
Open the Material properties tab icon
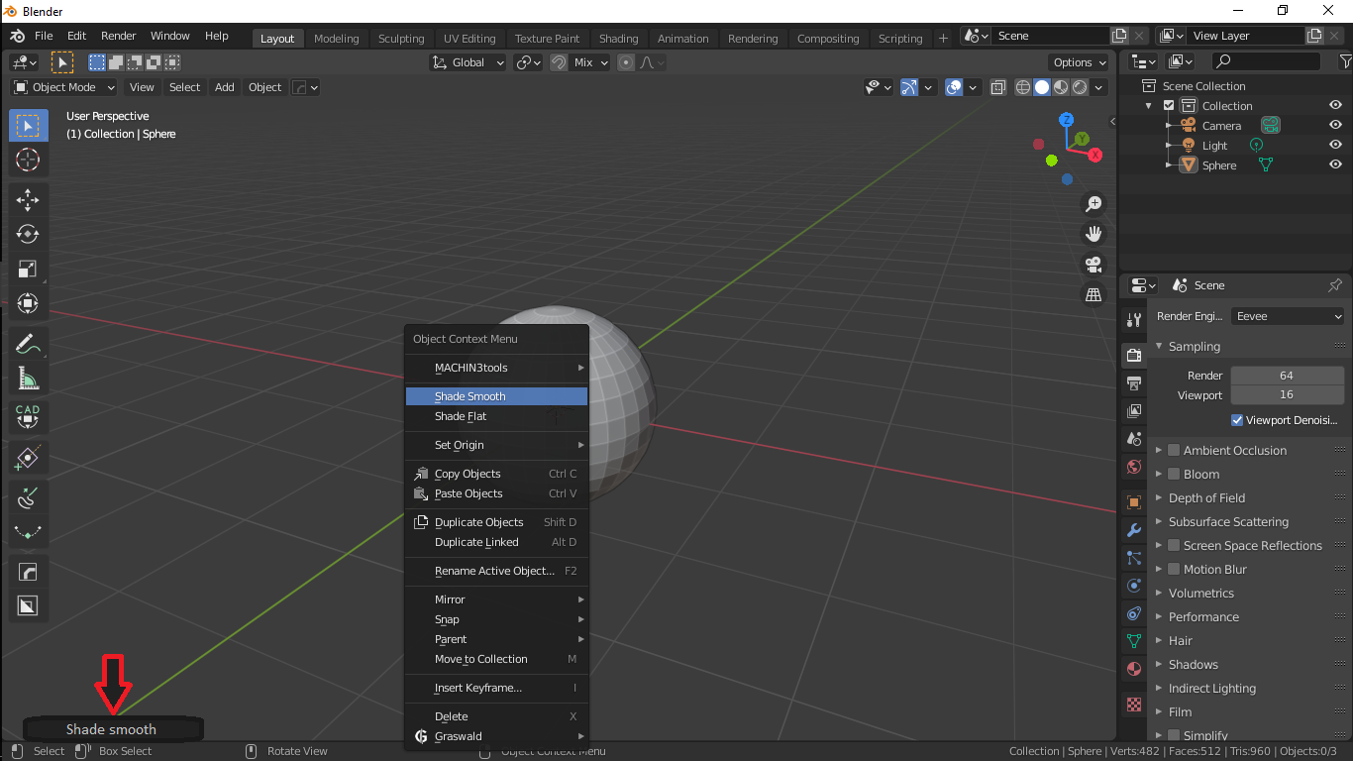click(1134, 669)
